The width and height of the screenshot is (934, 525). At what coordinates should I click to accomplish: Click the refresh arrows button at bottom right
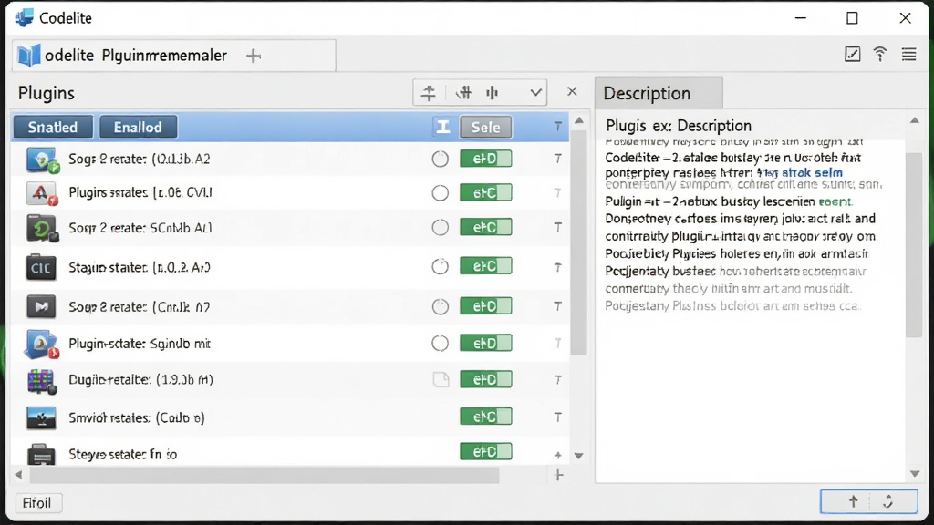click(x=887, y=502)
